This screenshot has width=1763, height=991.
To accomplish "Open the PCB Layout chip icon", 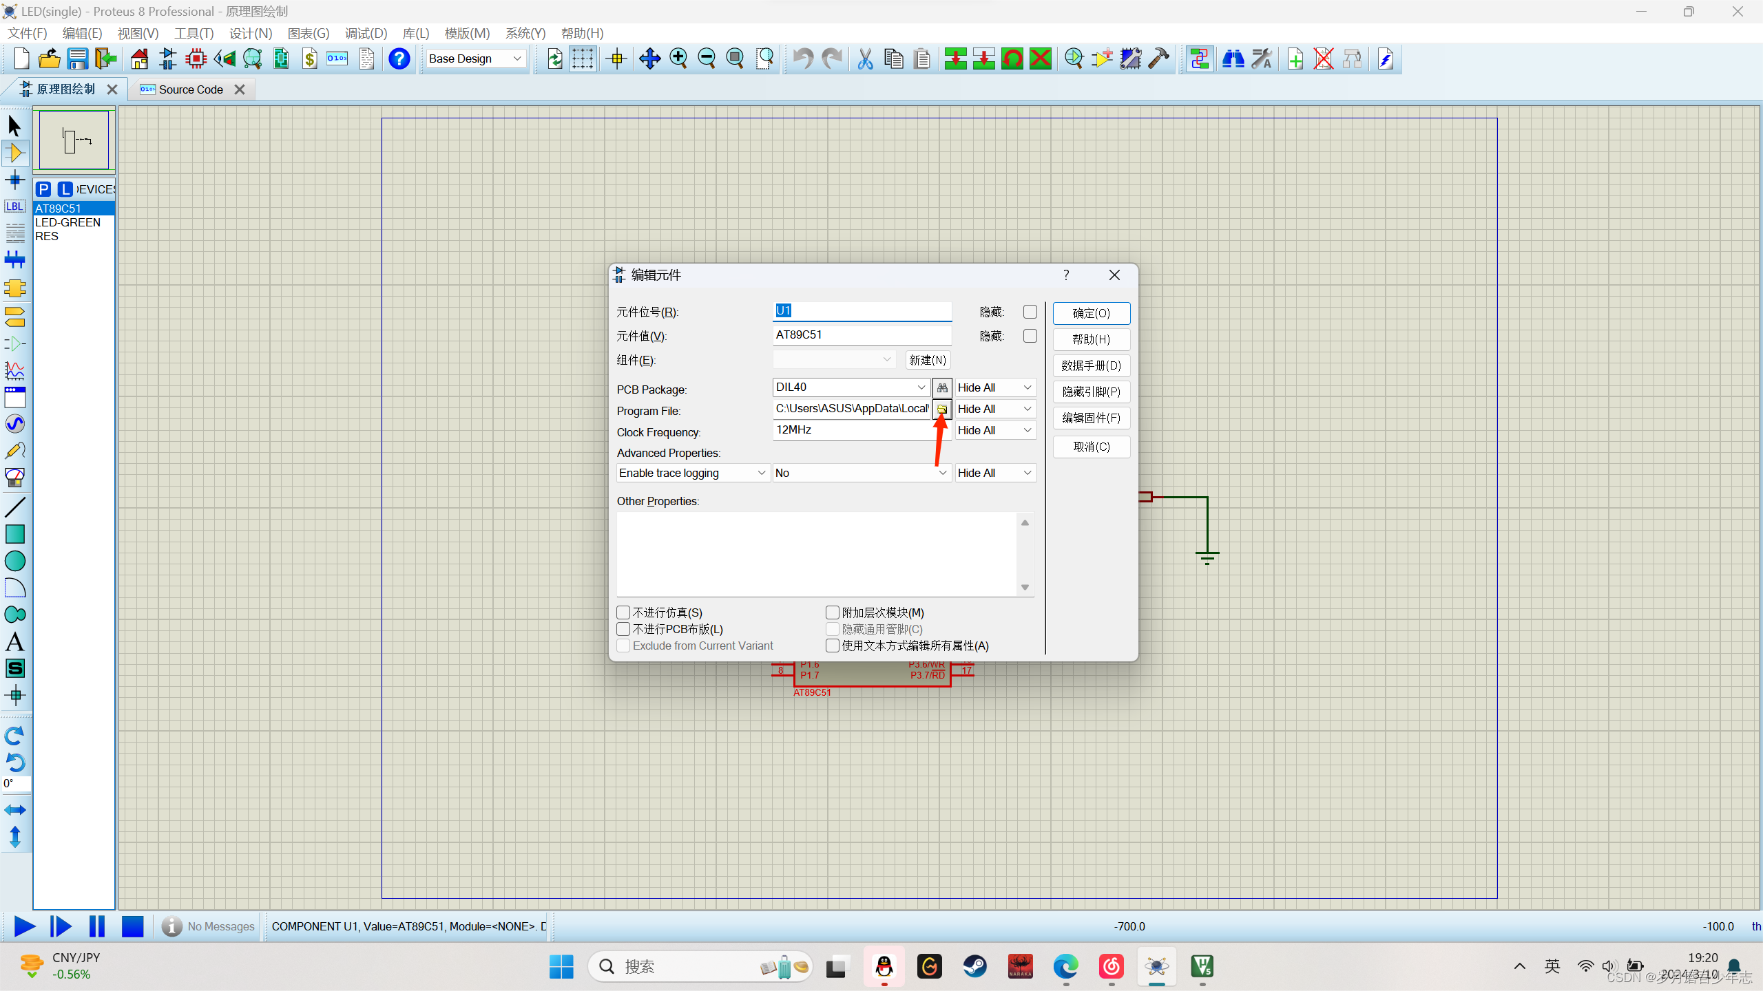I will pos(196,58).
